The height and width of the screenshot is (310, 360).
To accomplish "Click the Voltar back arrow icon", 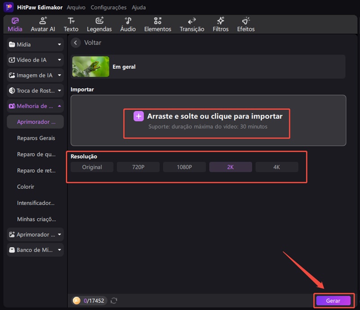I will click(76, 43).
